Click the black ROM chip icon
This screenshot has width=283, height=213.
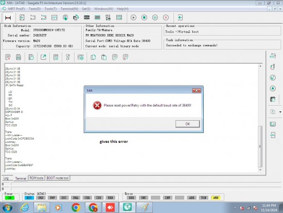(x=86, y=18)
